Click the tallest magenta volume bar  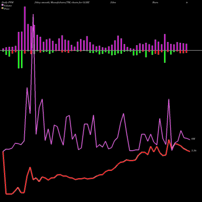point(25,28)
